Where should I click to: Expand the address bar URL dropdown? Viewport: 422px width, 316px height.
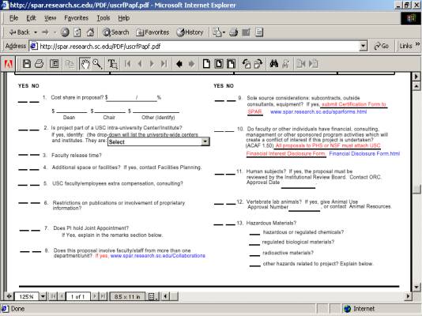pyautogui.click(x=363, y=47)
